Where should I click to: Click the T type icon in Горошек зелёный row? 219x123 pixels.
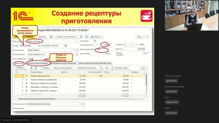pyautogui.click(x=26, y=80)
